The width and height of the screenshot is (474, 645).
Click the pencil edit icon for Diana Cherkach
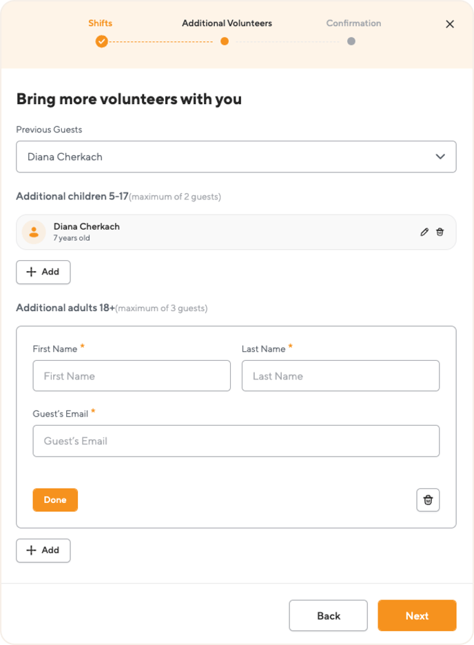pos(424,232)
